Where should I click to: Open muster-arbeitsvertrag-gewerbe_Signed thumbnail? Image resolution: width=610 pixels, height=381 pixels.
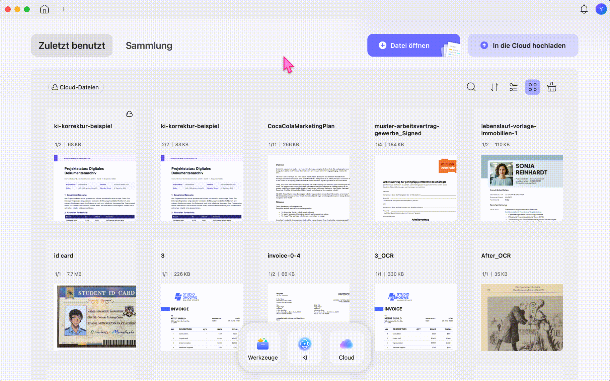pyautogui.click(x=415, y=188)
